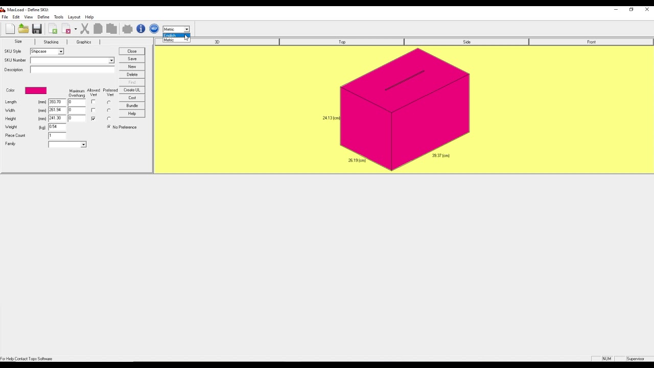Expand the SKU Number dropdown
654x368 pixels.
click(111, 60)
